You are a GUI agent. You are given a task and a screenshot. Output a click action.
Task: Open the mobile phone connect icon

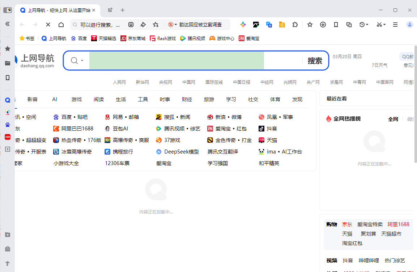click(x=335, y=24)
